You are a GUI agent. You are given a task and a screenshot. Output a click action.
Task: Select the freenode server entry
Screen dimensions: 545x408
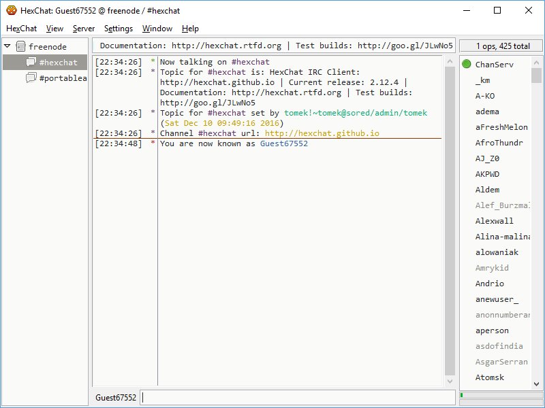tap(45, 46)
